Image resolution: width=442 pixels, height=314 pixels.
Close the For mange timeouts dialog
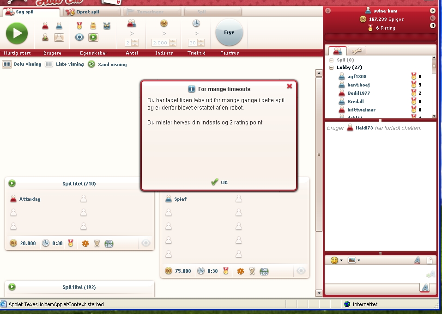290,86
